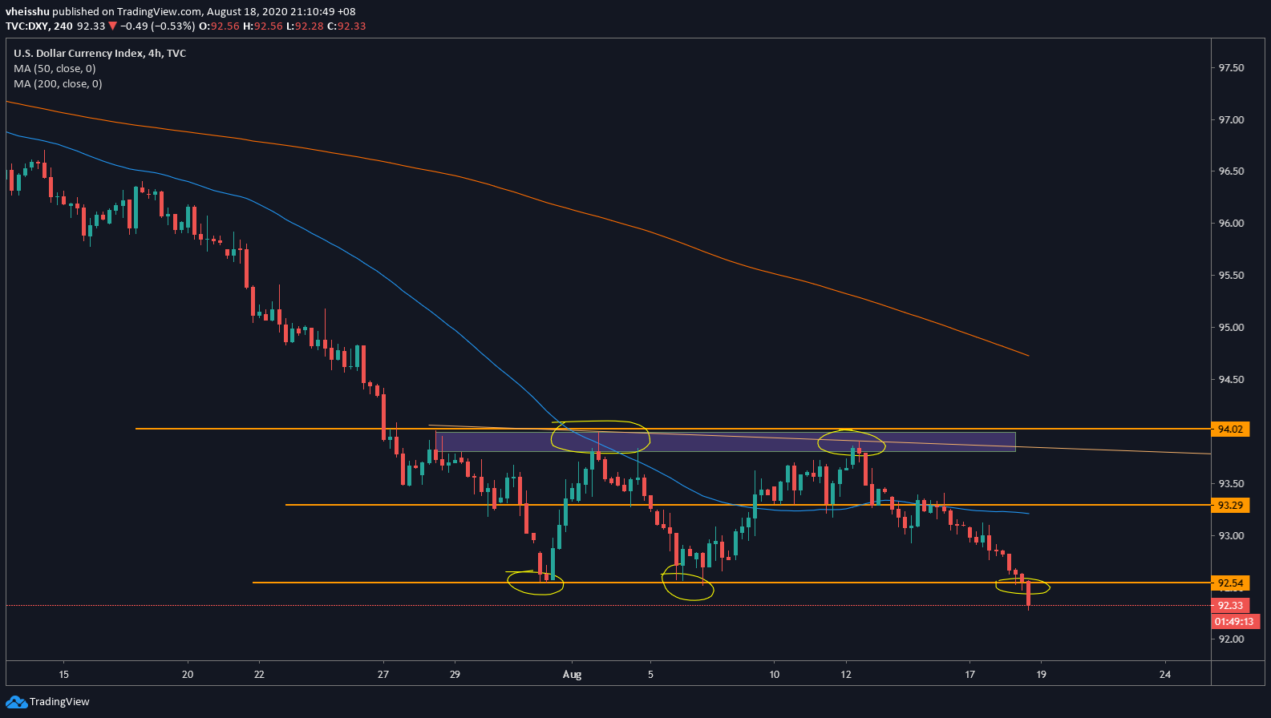
Task: Click the 92.33 current price label
Action: [1230, 606]
